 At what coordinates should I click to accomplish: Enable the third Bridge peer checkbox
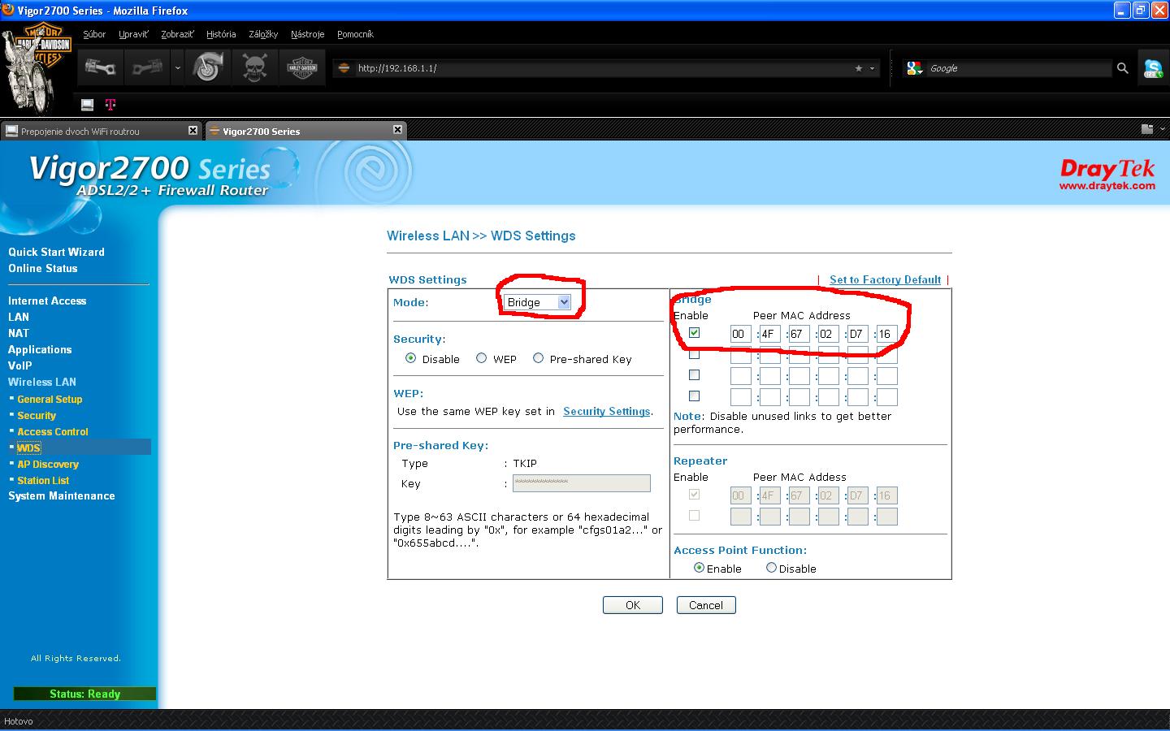tap(694, 374)
